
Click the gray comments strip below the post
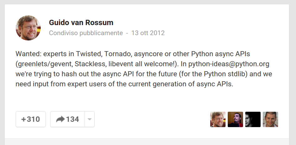[x=147, y=142]
